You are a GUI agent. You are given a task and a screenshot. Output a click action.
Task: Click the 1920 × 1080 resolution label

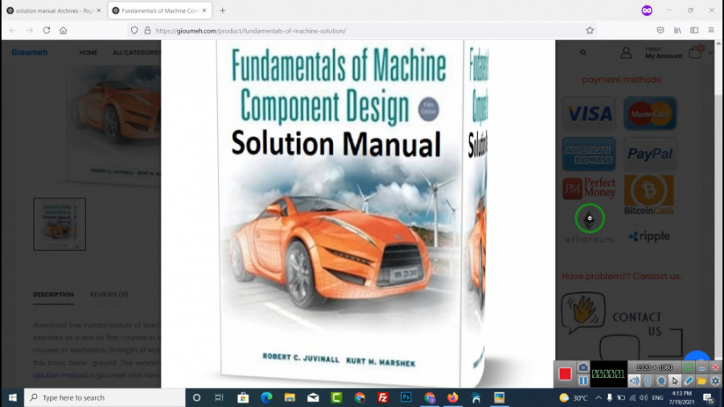[654, 368]
